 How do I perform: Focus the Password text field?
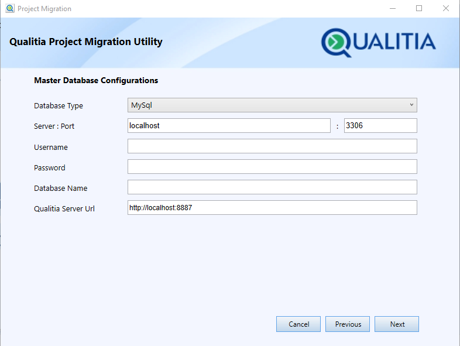coord(272,167)
